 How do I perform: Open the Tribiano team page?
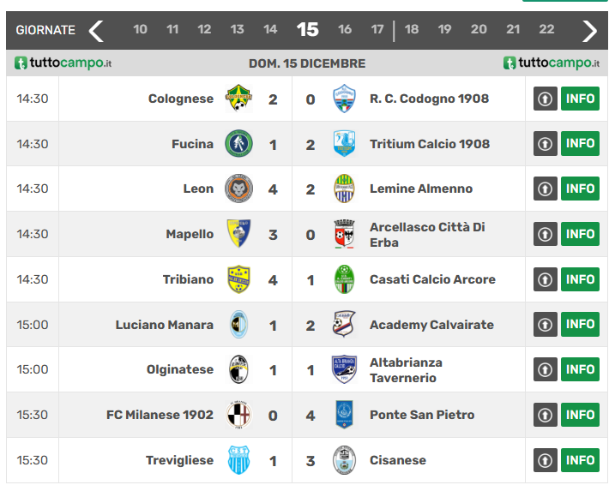point(188,279)
